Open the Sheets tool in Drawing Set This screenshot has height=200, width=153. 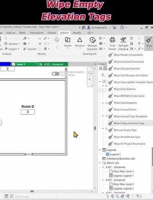(x=67, y=42)
